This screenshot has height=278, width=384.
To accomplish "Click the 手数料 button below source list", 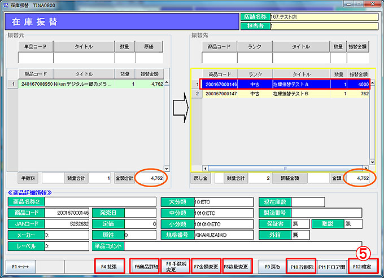I will [29, 178].
